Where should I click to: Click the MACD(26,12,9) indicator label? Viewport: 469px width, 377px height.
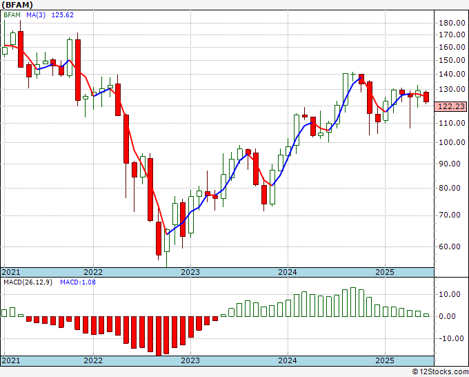28,282
